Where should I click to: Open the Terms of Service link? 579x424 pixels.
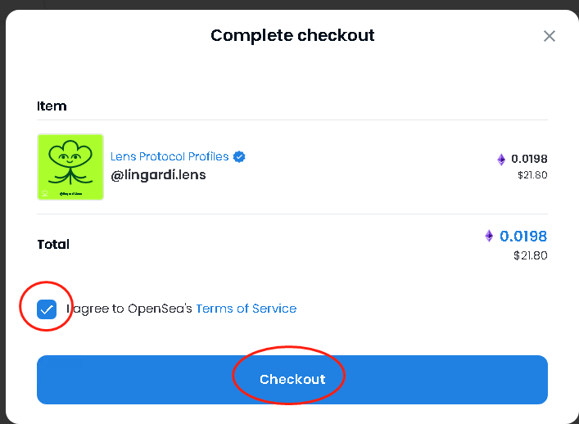click(x=246, y=309)
